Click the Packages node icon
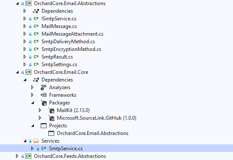 44,103
